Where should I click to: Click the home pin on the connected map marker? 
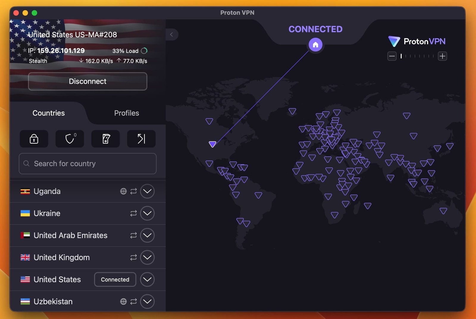tap(315, 44)
